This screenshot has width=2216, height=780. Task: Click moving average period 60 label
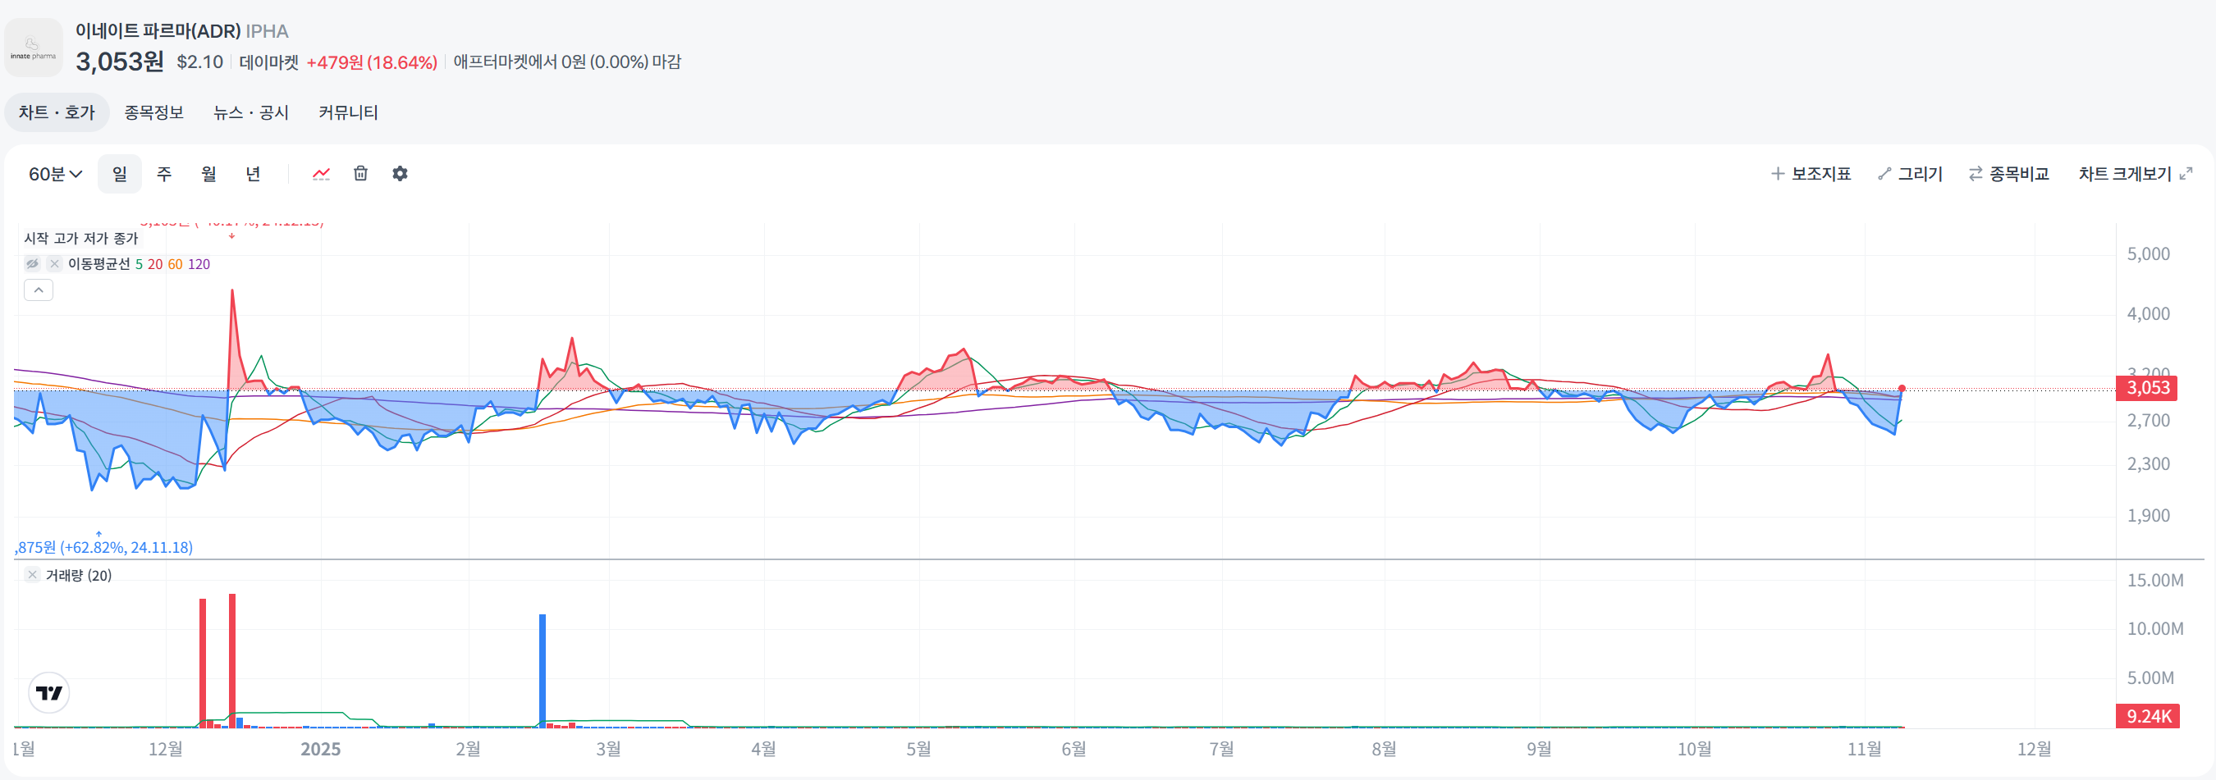point(175,265)
